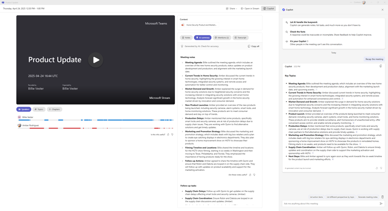Expand the Follow-up Actions note

(x=182, y=161)
